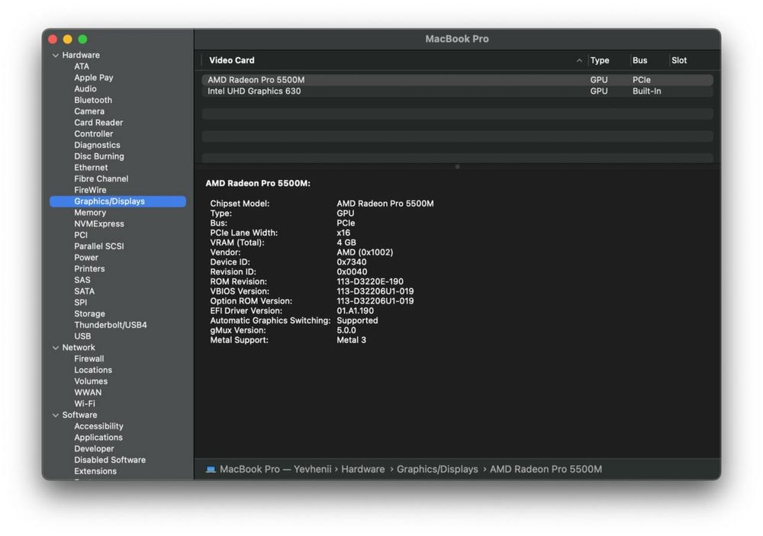The image size is (763, 536).
Task: Sort by the Slot column header
Action: (x=679, y=60)
